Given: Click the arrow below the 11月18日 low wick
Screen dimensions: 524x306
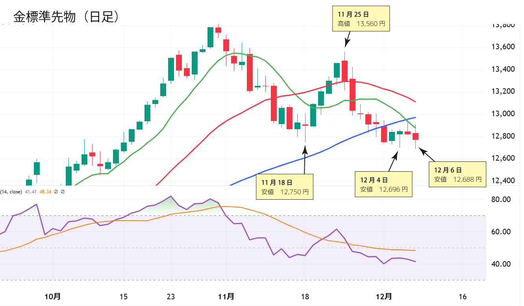Looking at the screenshot, I should click(305, 159).
